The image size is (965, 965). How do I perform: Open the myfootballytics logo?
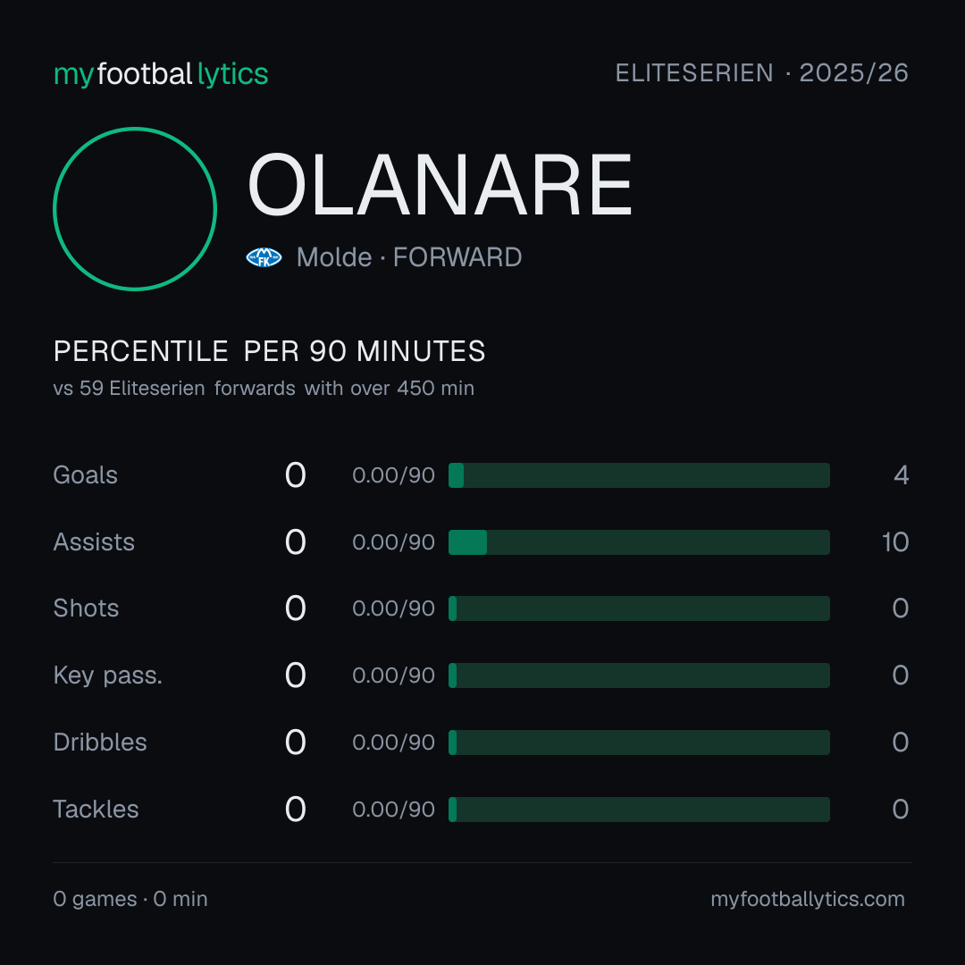[x=161, y=74]
